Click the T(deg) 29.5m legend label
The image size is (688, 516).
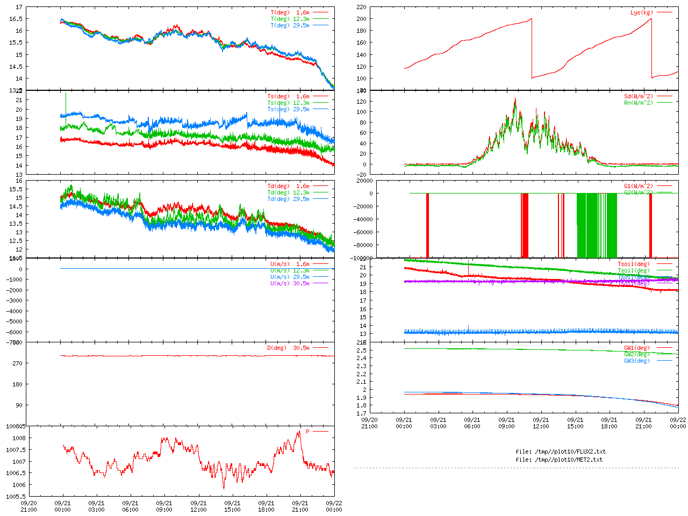tap(290, 25)
